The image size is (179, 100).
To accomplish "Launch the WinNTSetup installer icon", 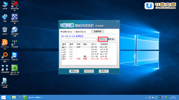I will click(x=5, y=83).
